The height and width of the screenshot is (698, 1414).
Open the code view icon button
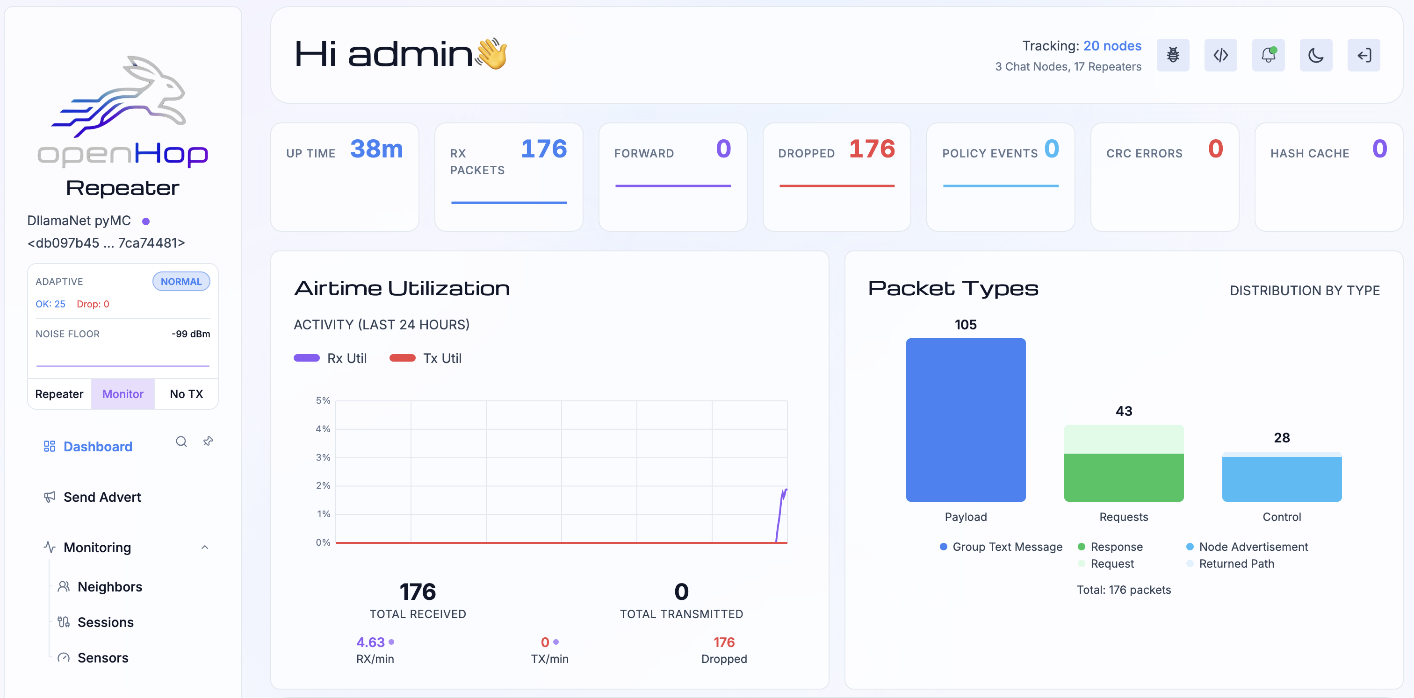point(1220,55)
